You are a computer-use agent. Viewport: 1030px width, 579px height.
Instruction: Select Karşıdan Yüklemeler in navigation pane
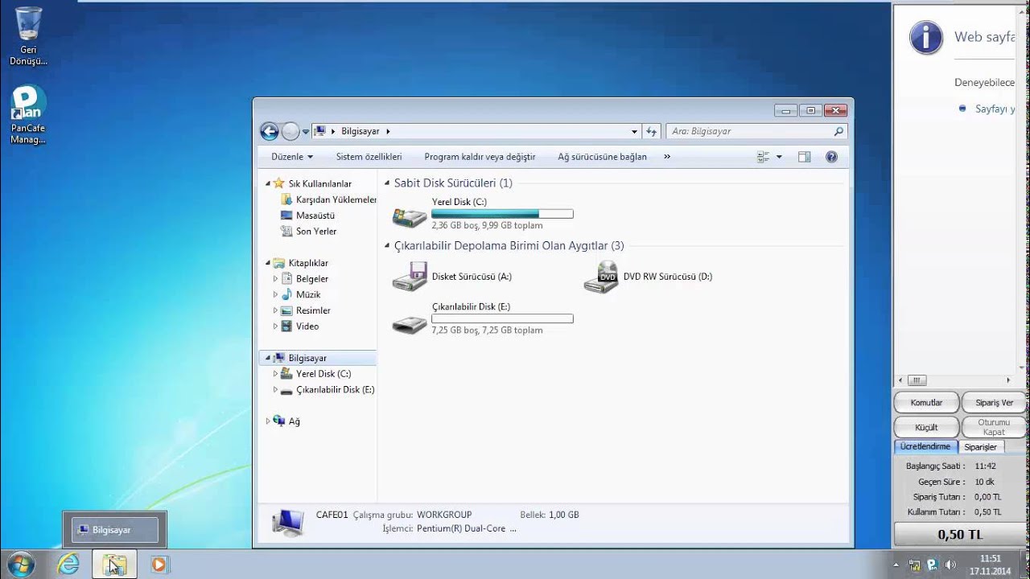[x=328, y=199]
